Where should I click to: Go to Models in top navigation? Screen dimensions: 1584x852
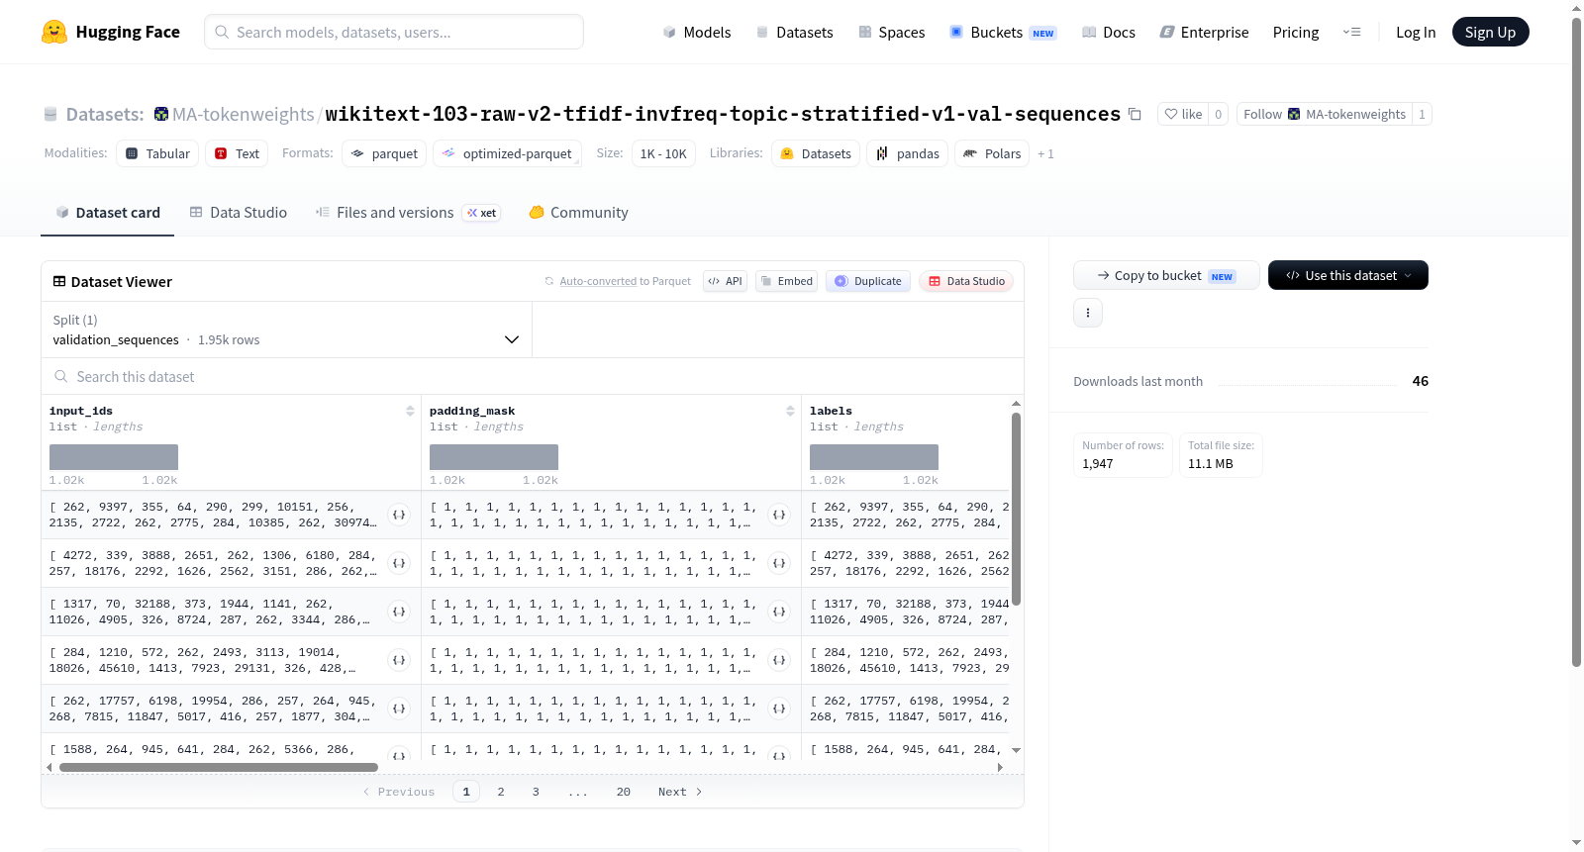click(x=697, y=32)
